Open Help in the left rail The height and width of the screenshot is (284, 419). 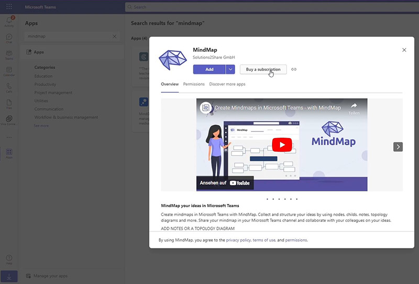tap(9, 260)
